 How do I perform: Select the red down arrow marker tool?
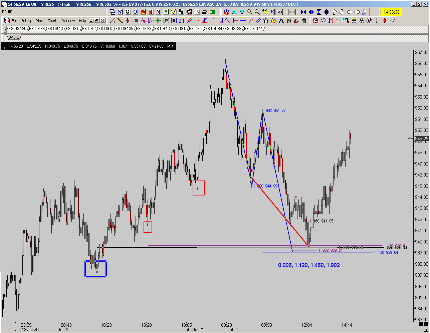128,21
